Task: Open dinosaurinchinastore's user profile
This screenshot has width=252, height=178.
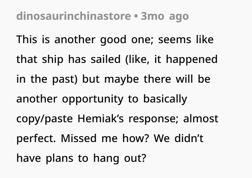Action: tap(73, 16)
